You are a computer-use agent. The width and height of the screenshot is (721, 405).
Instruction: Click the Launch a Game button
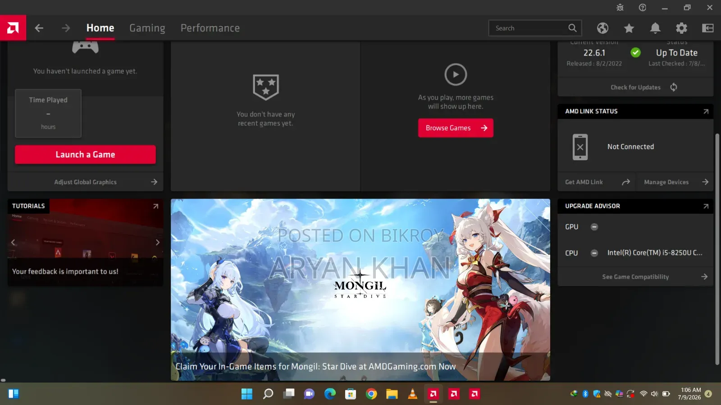tap(85, 154)
